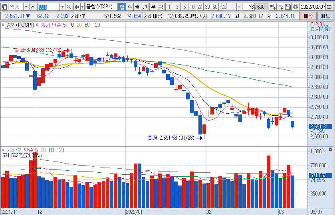
Task: Click the LC:2.31 indicator text
Action: tap(316, 24)
